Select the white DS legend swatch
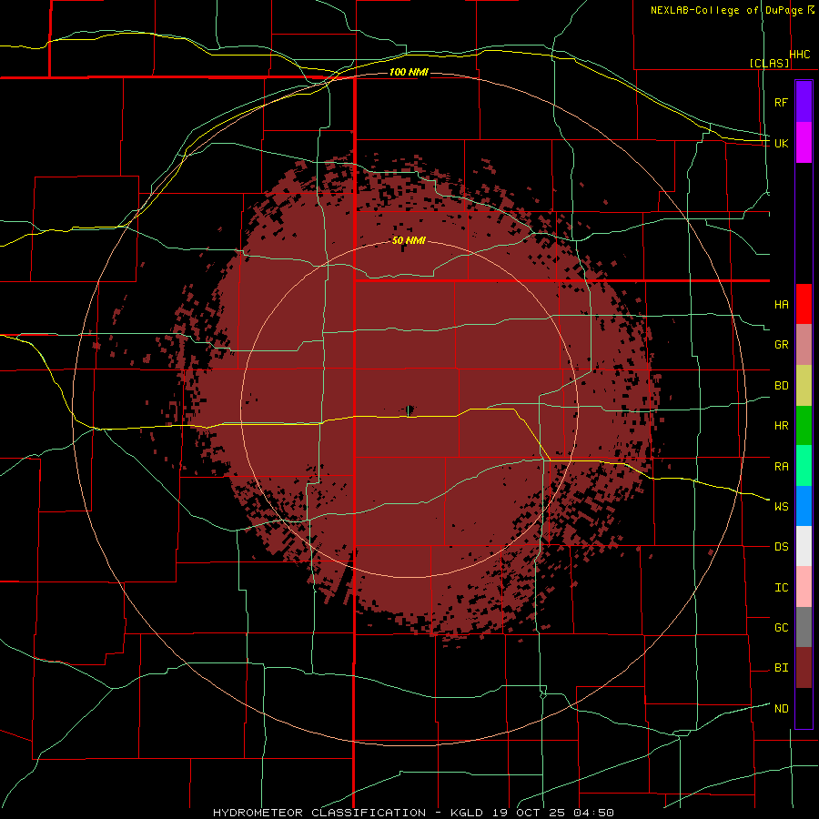Screen dimensions: 819x819 [804, 546]
